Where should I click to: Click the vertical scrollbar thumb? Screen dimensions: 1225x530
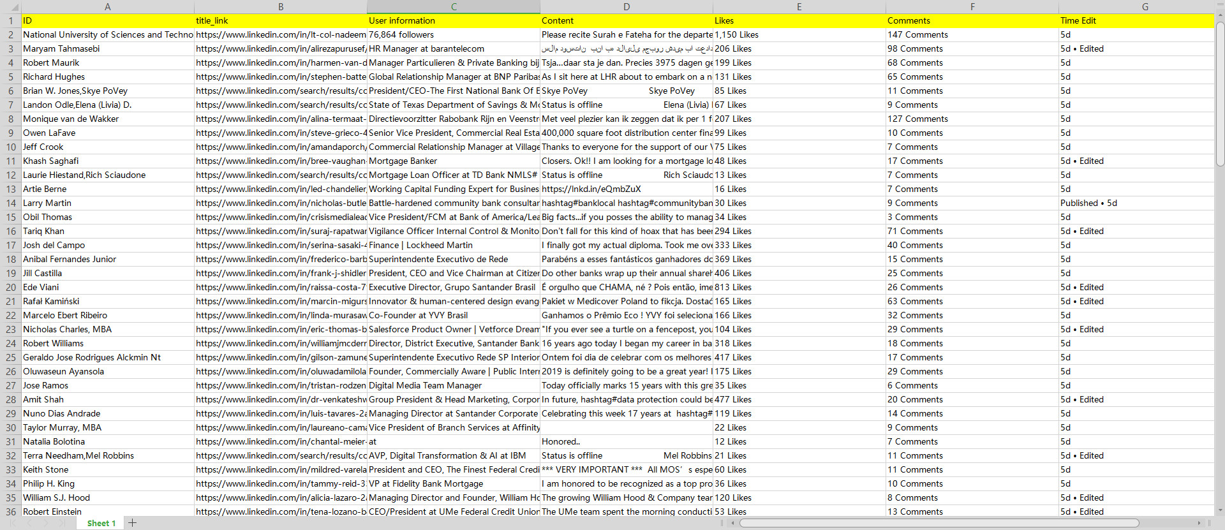pyautogui.click(x=1220, y=94)
